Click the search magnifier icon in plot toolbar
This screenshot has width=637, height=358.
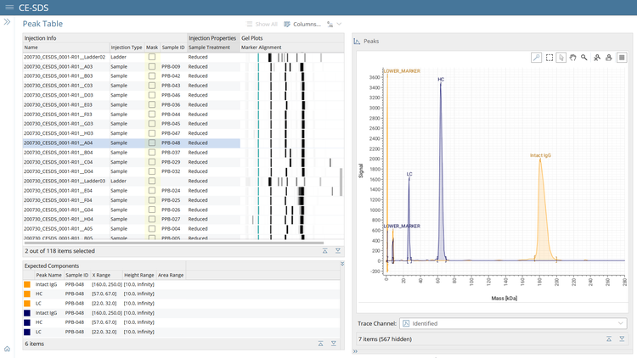584,58
